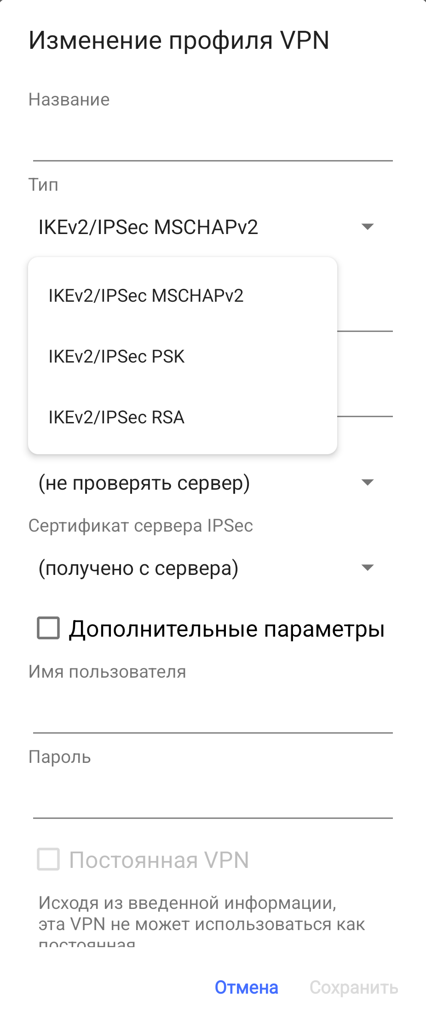Click the Сохранить button

pos(353,988)
